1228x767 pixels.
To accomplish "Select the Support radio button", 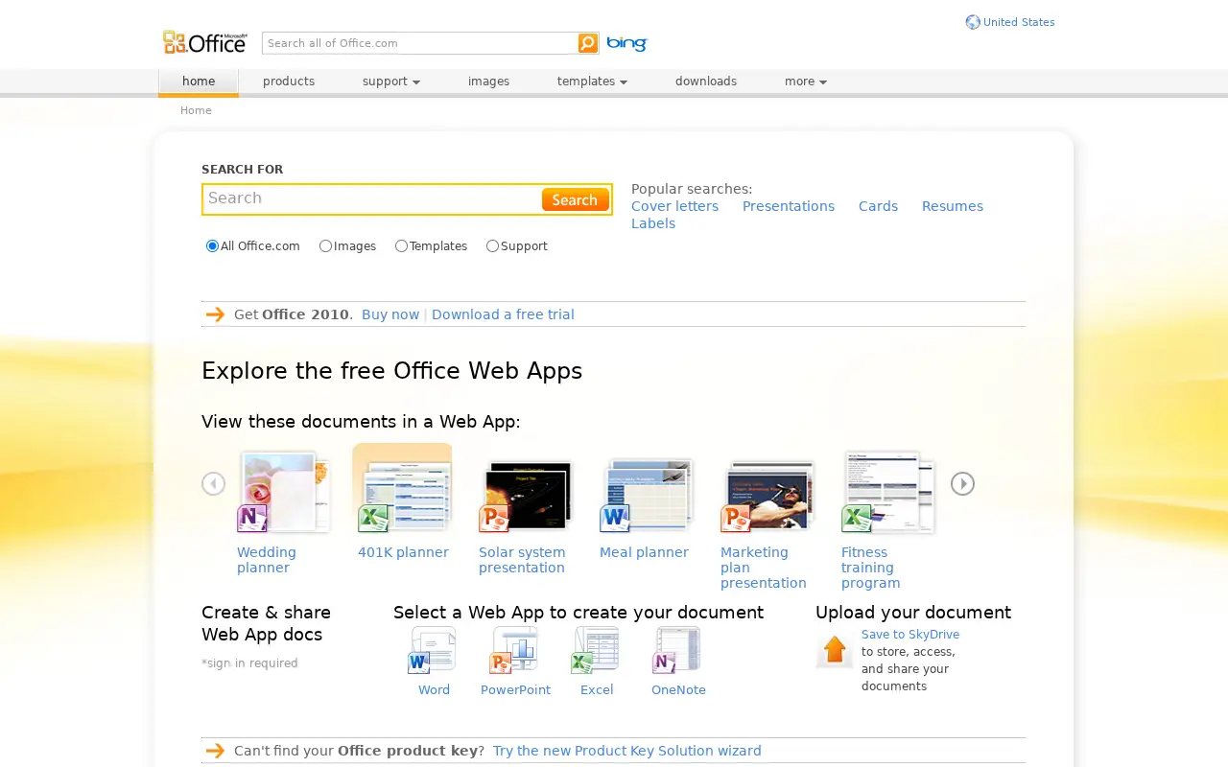I will [492, 246].
